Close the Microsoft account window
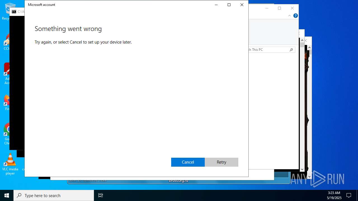The image size is (358, 201). [x=242, y=5]
